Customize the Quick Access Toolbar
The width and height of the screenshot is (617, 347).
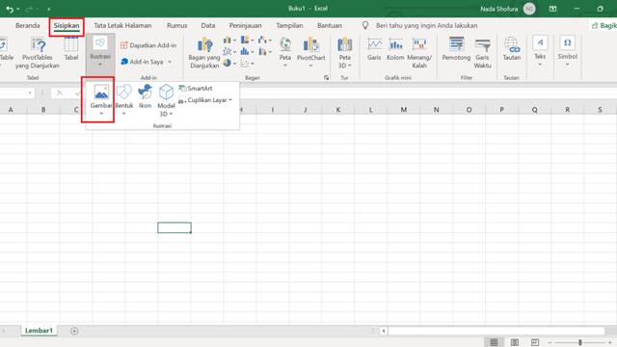click(49, 9)
